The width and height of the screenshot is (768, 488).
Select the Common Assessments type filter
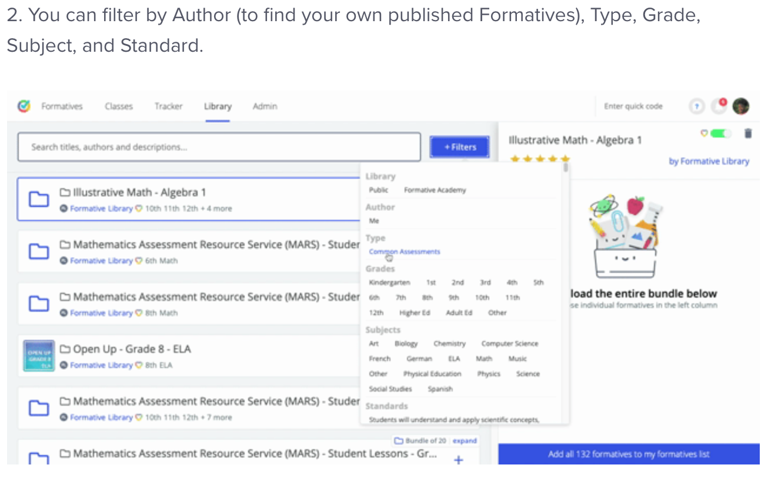(x=405, y=252)
